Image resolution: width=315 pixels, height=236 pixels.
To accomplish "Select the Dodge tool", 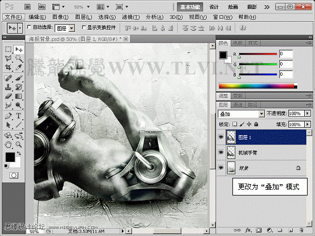I will tap(19, 105).
